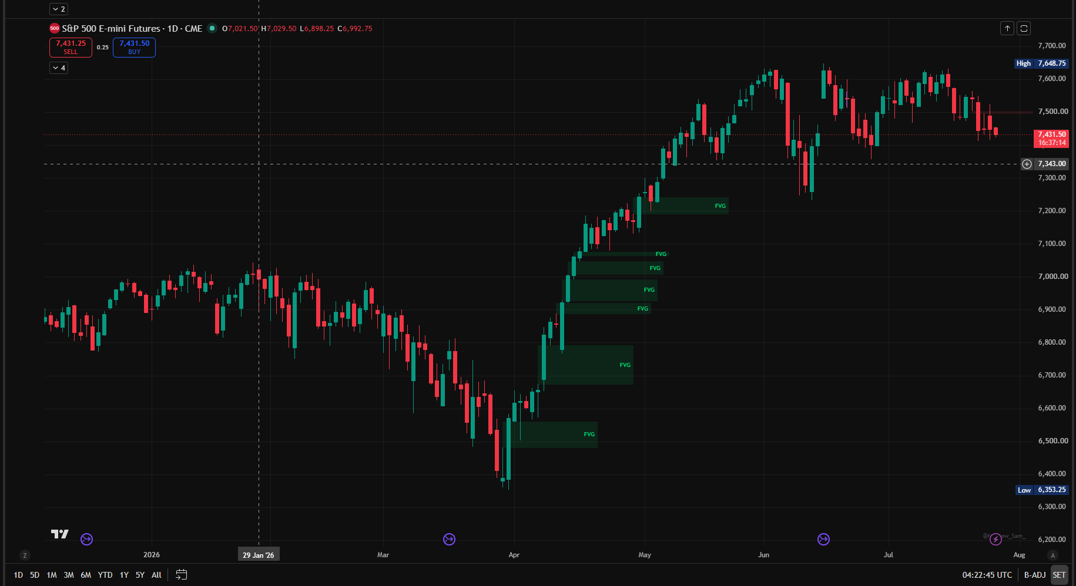The image size is (1076, 586).
Task: Select the 1M time range
Action: (x=52, y=575)
